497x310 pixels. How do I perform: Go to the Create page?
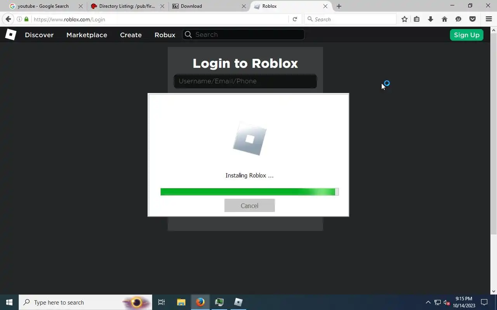pos(131,35)
